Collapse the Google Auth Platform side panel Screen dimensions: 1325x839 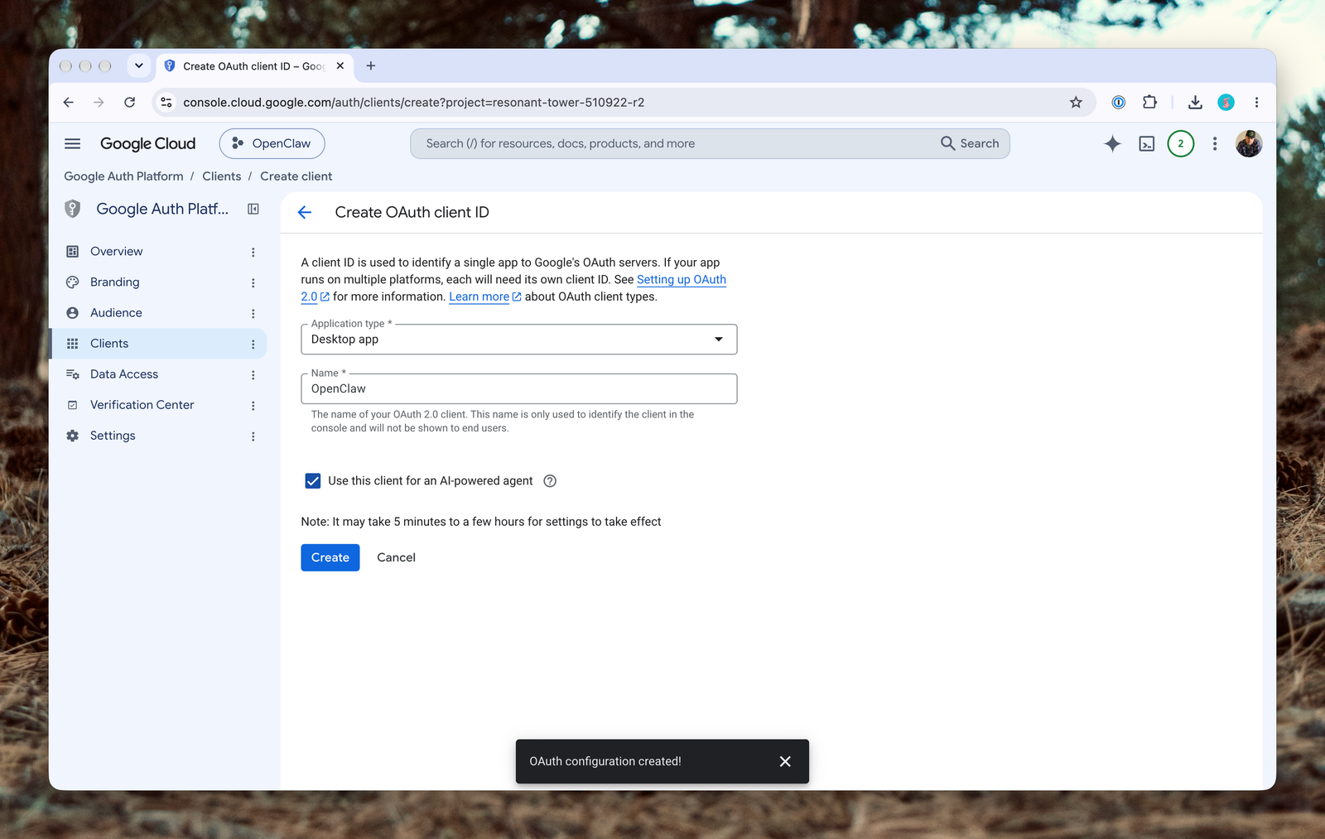253,210
